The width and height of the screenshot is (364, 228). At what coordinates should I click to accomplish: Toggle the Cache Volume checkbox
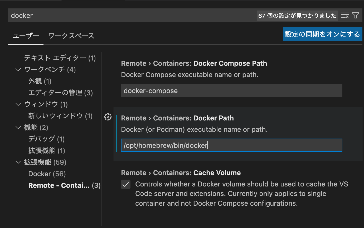point(126,184)
